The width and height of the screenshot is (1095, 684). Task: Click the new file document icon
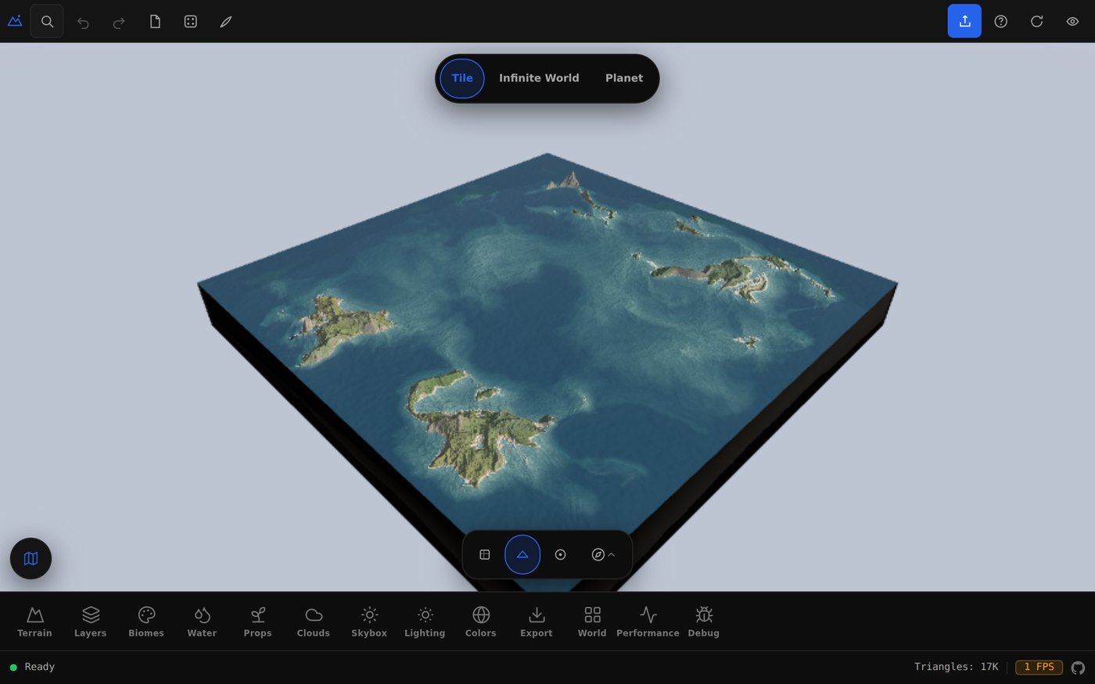(x=155, y=22)
